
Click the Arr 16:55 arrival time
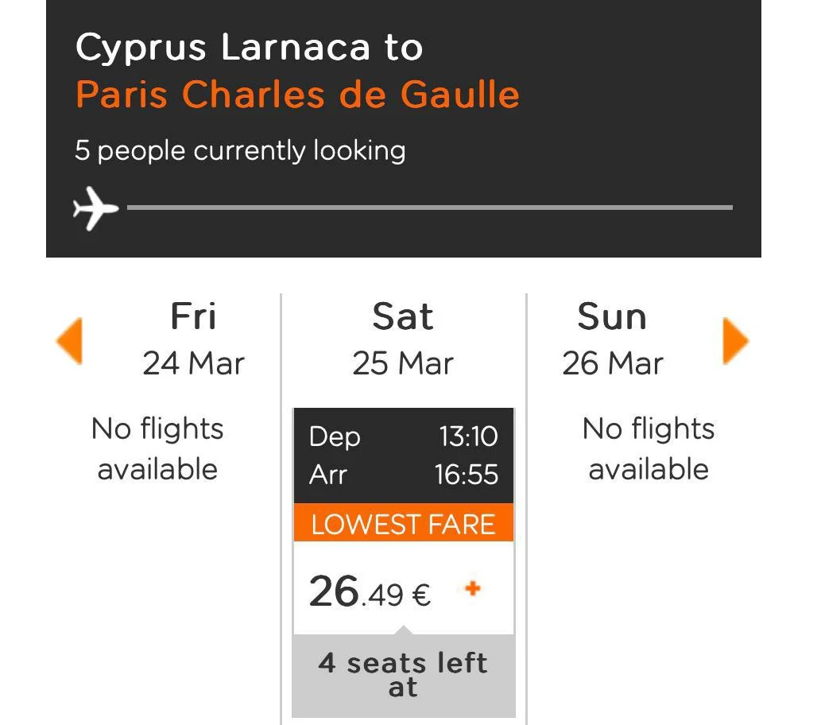[x=466, y=475]
